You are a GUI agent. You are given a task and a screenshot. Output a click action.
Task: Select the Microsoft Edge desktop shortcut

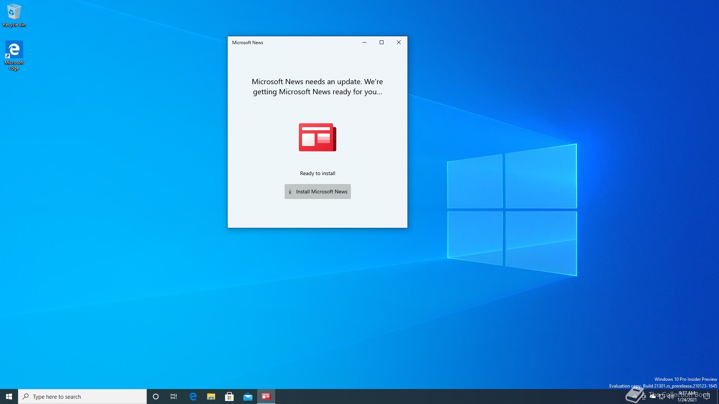pos(14,55)
